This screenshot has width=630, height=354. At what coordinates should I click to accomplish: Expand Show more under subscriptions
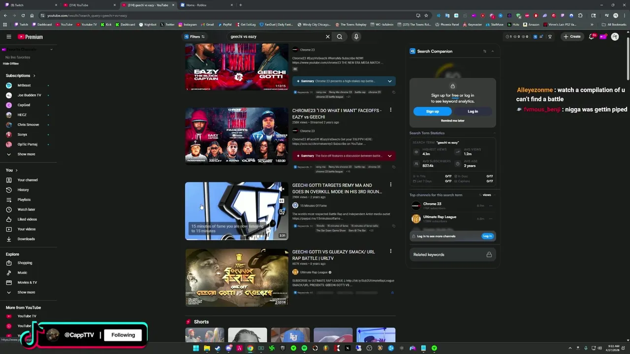(26, 154)
